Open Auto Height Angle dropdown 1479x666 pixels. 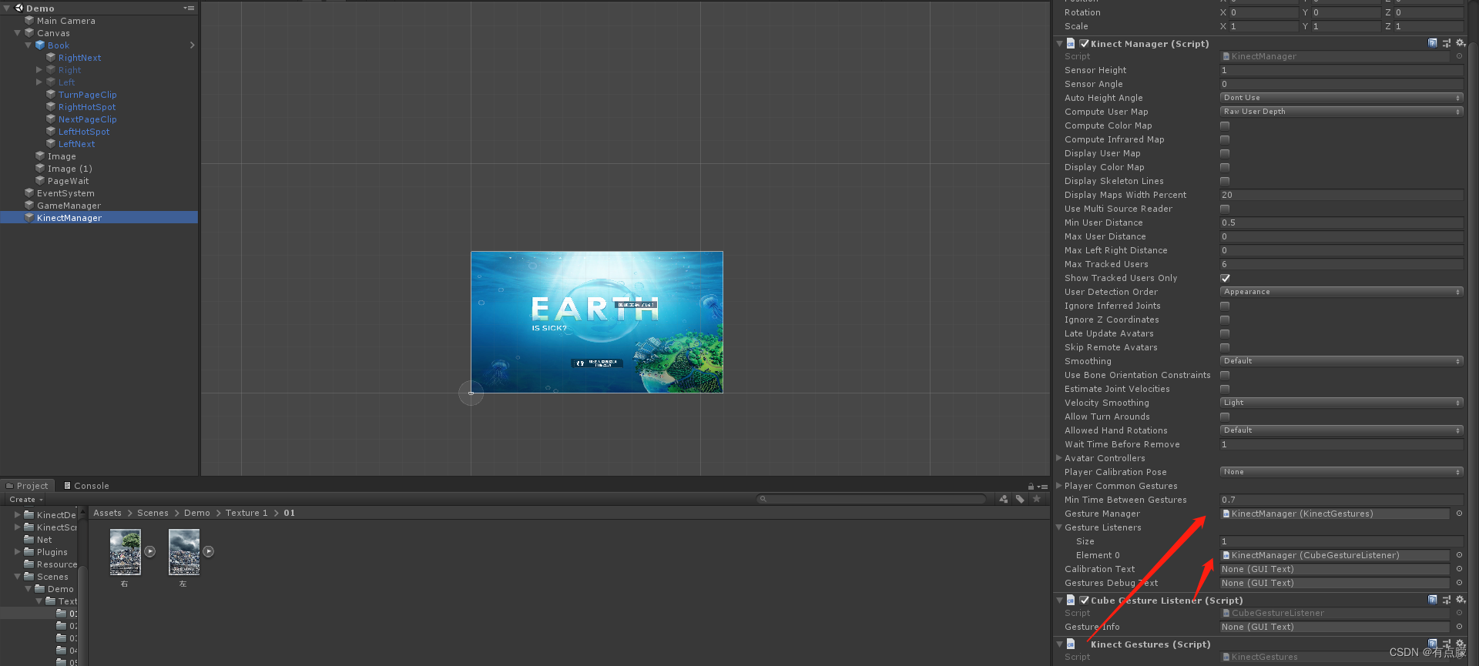(x=1341, y=98)
